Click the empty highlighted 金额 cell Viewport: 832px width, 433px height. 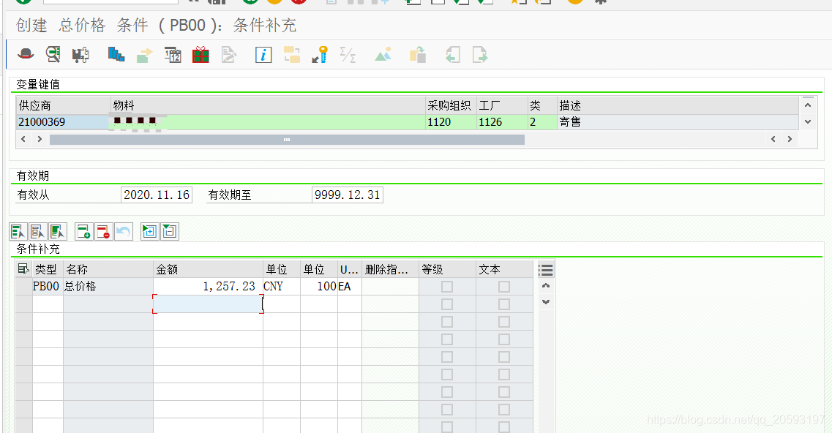point(208,304)
